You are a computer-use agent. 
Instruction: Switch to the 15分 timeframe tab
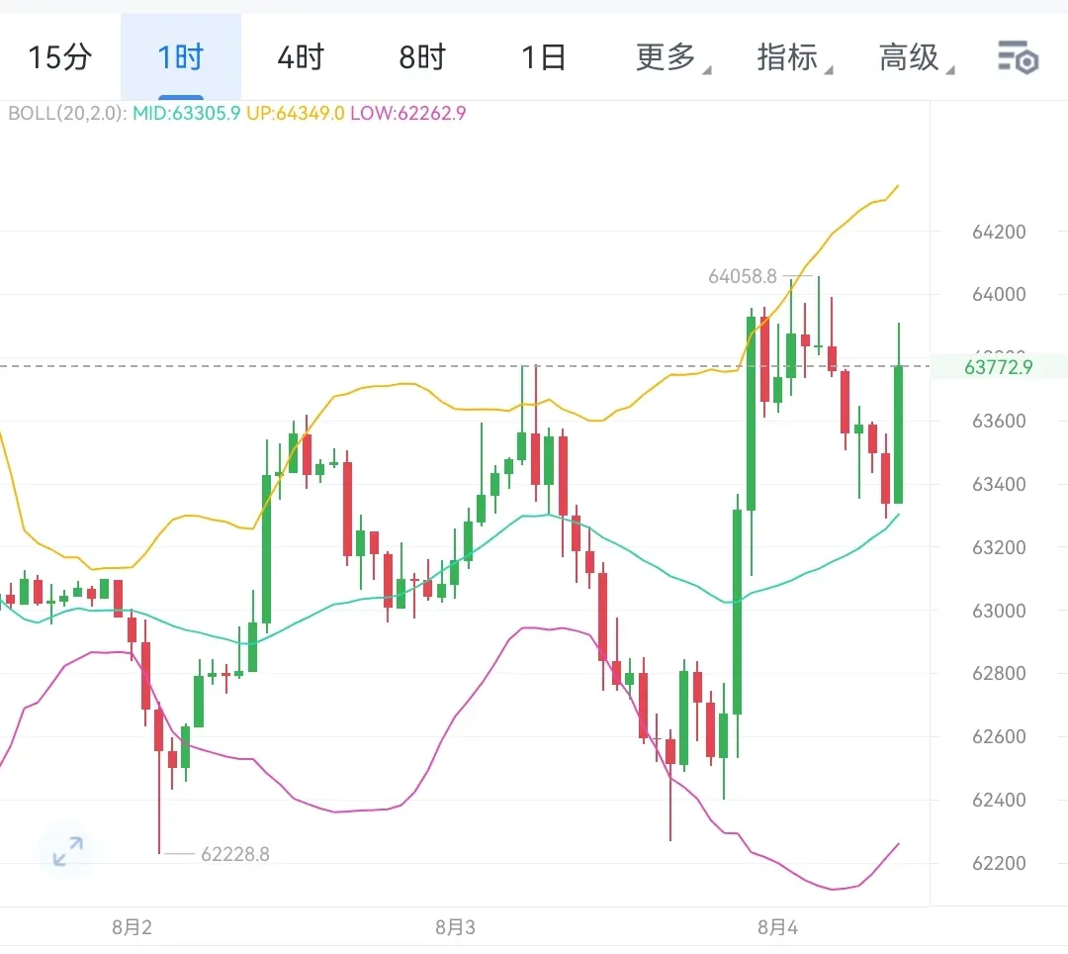tap(60, 57)
